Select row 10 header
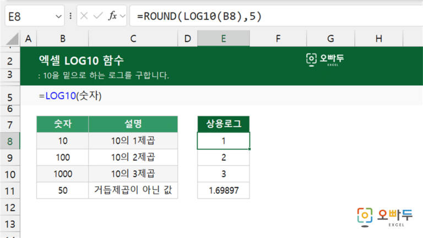Screen dimensions: 423x238 click(x=10, y=174)
